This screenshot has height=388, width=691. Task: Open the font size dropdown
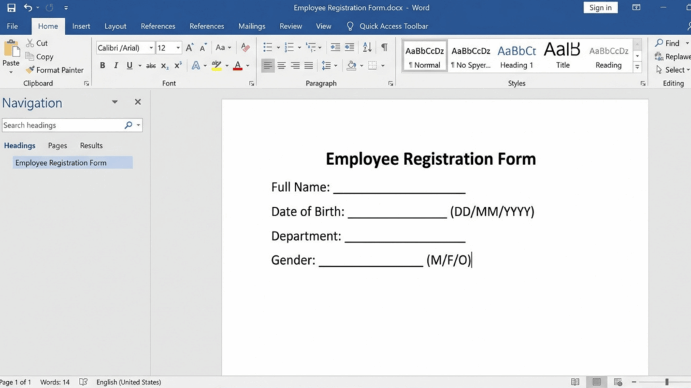click(177, 48)
